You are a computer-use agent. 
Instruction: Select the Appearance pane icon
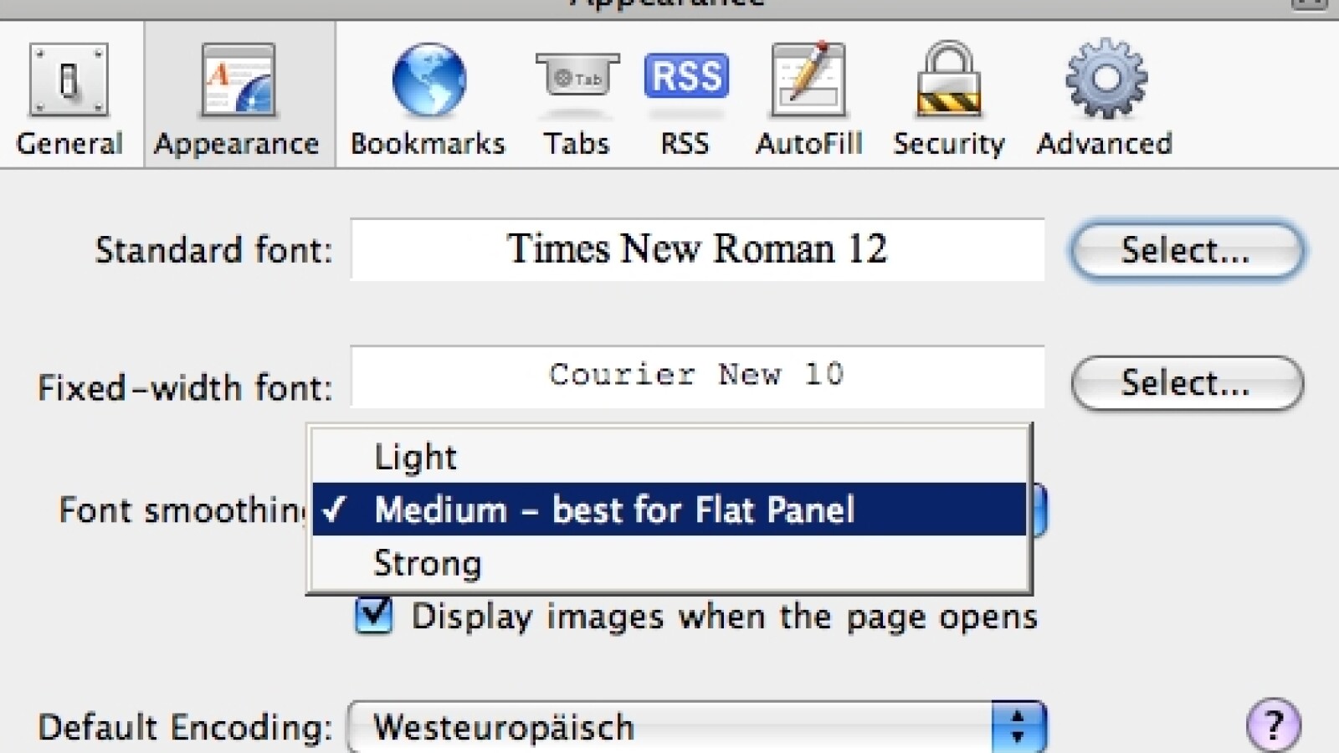coord(238,81)
